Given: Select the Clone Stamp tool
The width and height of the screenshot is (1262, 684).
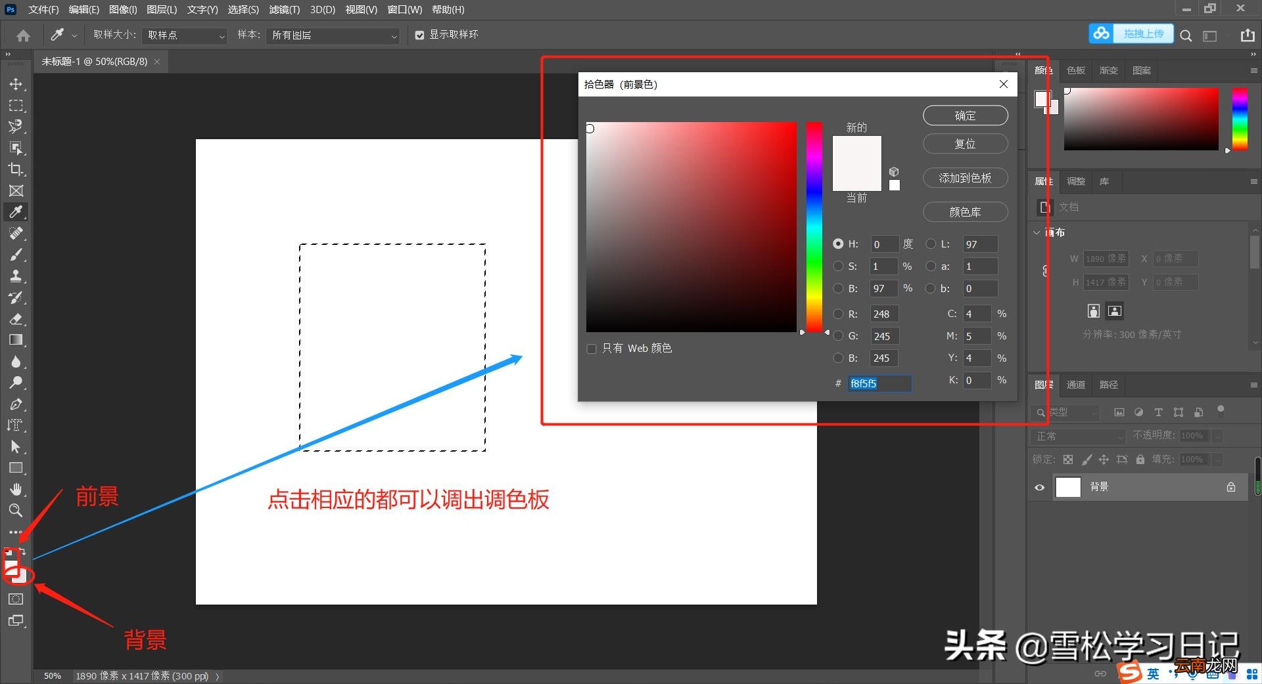Looking at the screenshot, I should click(x=16, y=276).
